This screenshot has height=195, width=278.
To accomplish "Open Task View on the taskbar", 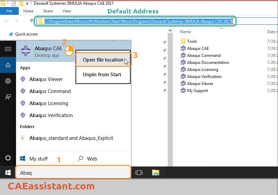I will [139, 173].
